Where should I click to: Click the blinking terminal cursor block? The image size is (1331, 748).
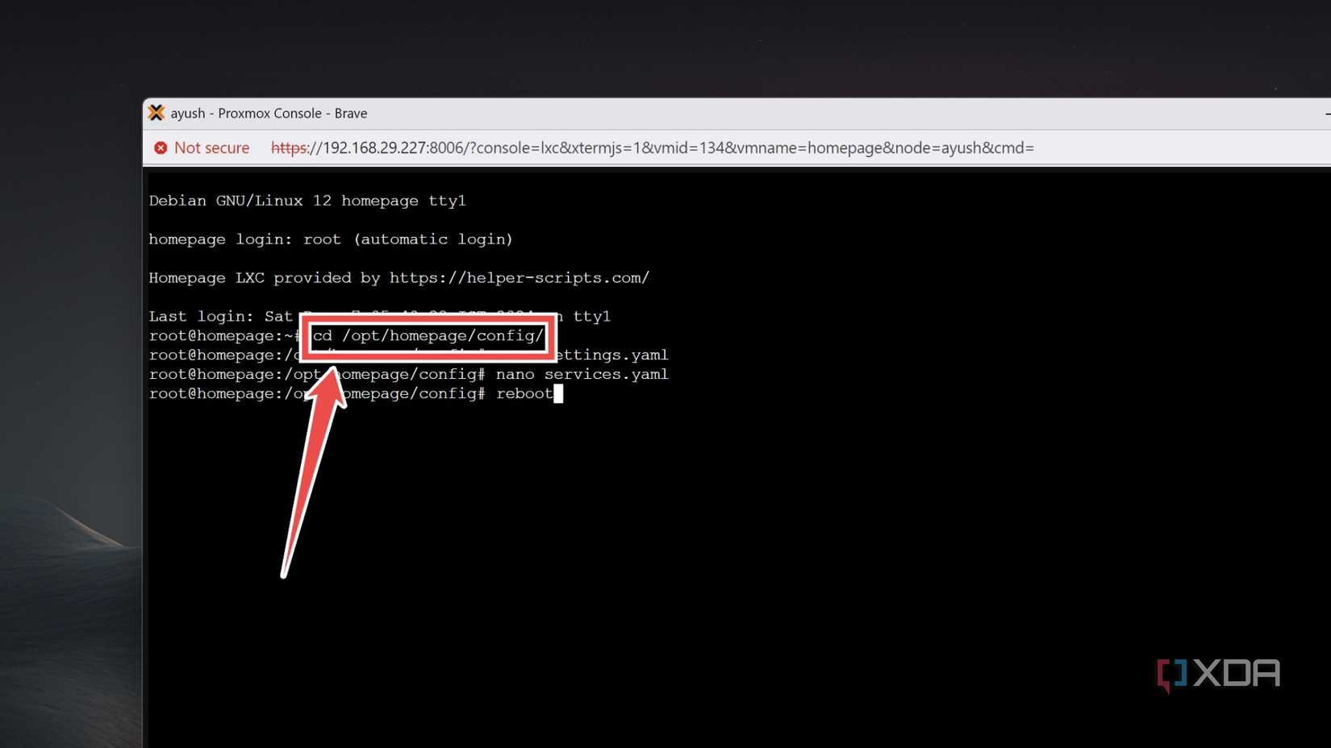558,393
